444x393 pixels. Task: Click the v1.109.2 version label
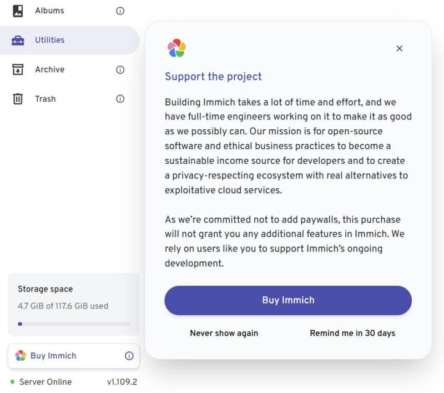[x=122, y=382]
